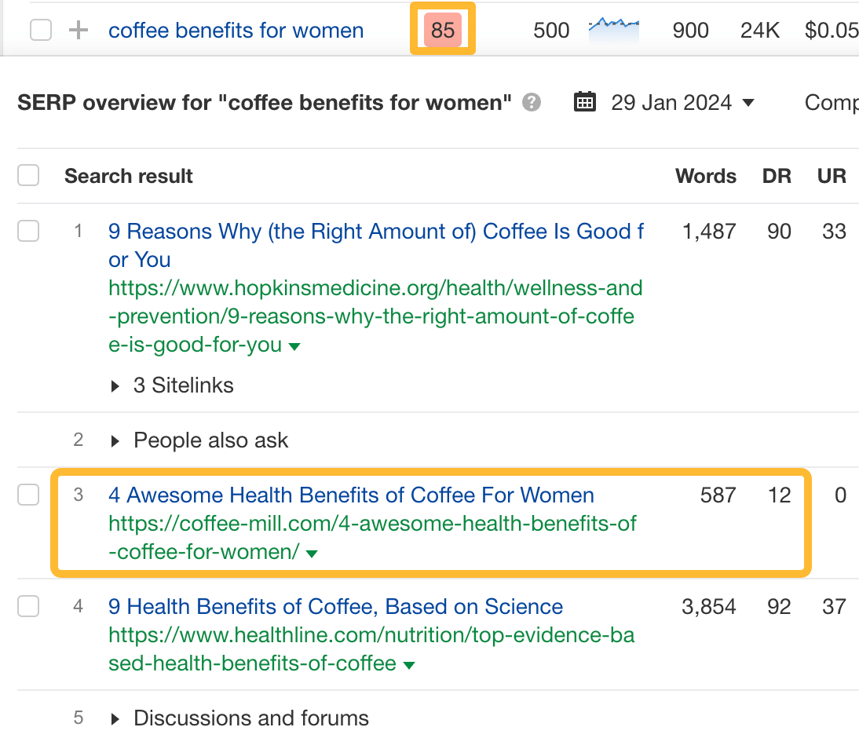Sort results by the DR column
859x738 pixels.
tap(777, 176)
